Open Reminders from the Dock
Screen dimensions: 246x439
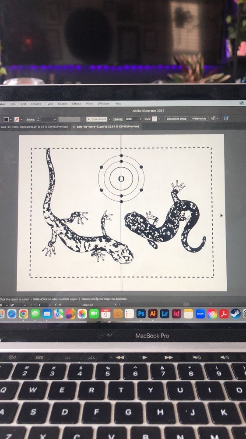[x=129, y=314]
